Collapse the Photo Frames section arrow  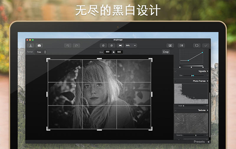coord(208,81)
